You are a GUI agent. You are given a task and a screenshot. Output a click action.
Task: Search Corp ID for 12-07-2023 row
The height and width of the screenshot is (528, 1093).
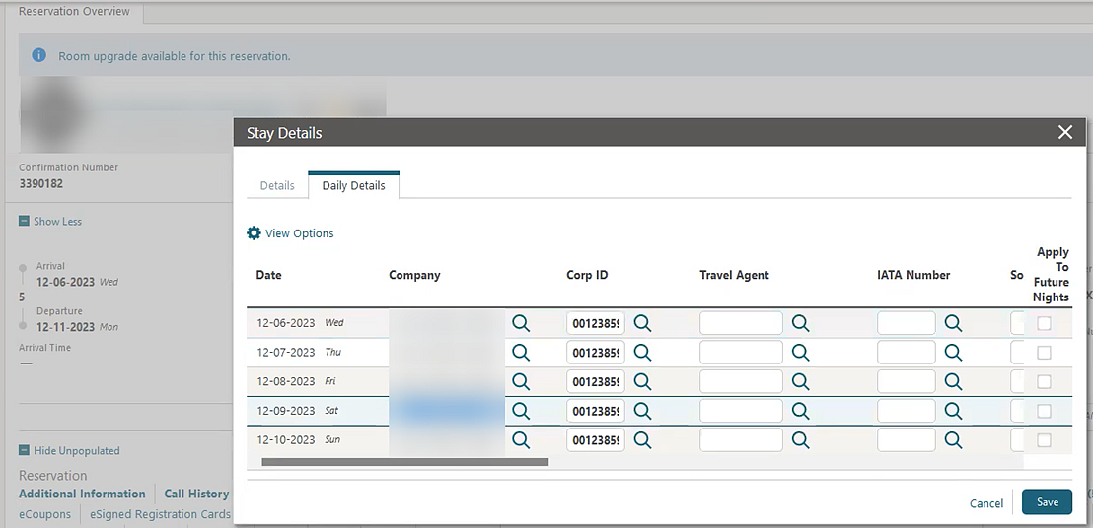coord(642,352)
